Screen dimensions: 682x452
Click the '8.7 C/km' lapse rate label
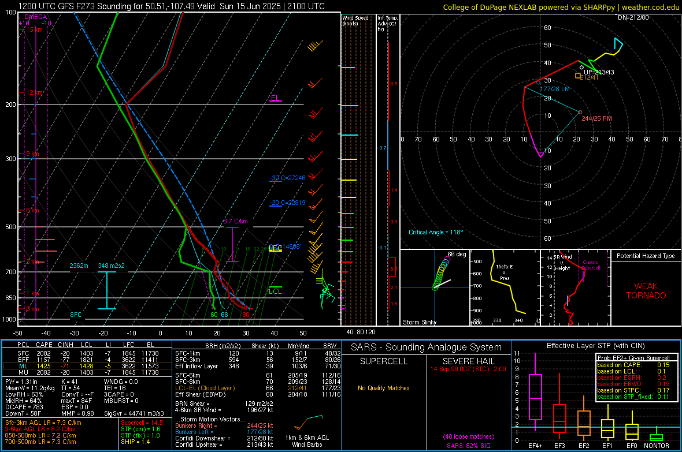tap(235, 221)
